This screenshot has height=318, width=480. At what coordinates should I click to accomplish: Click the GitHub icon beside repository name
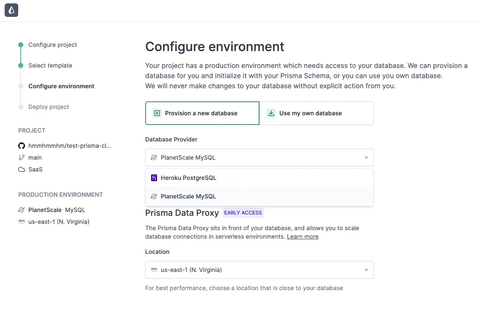click(x=22, y=146)
